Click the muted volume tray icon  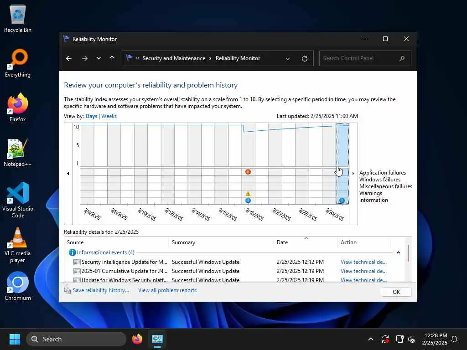coord(411,339)
